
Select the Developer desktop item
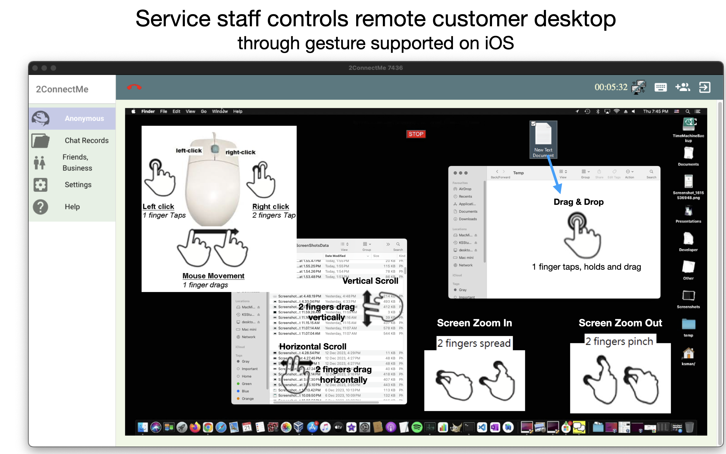[x=688, y=242]
